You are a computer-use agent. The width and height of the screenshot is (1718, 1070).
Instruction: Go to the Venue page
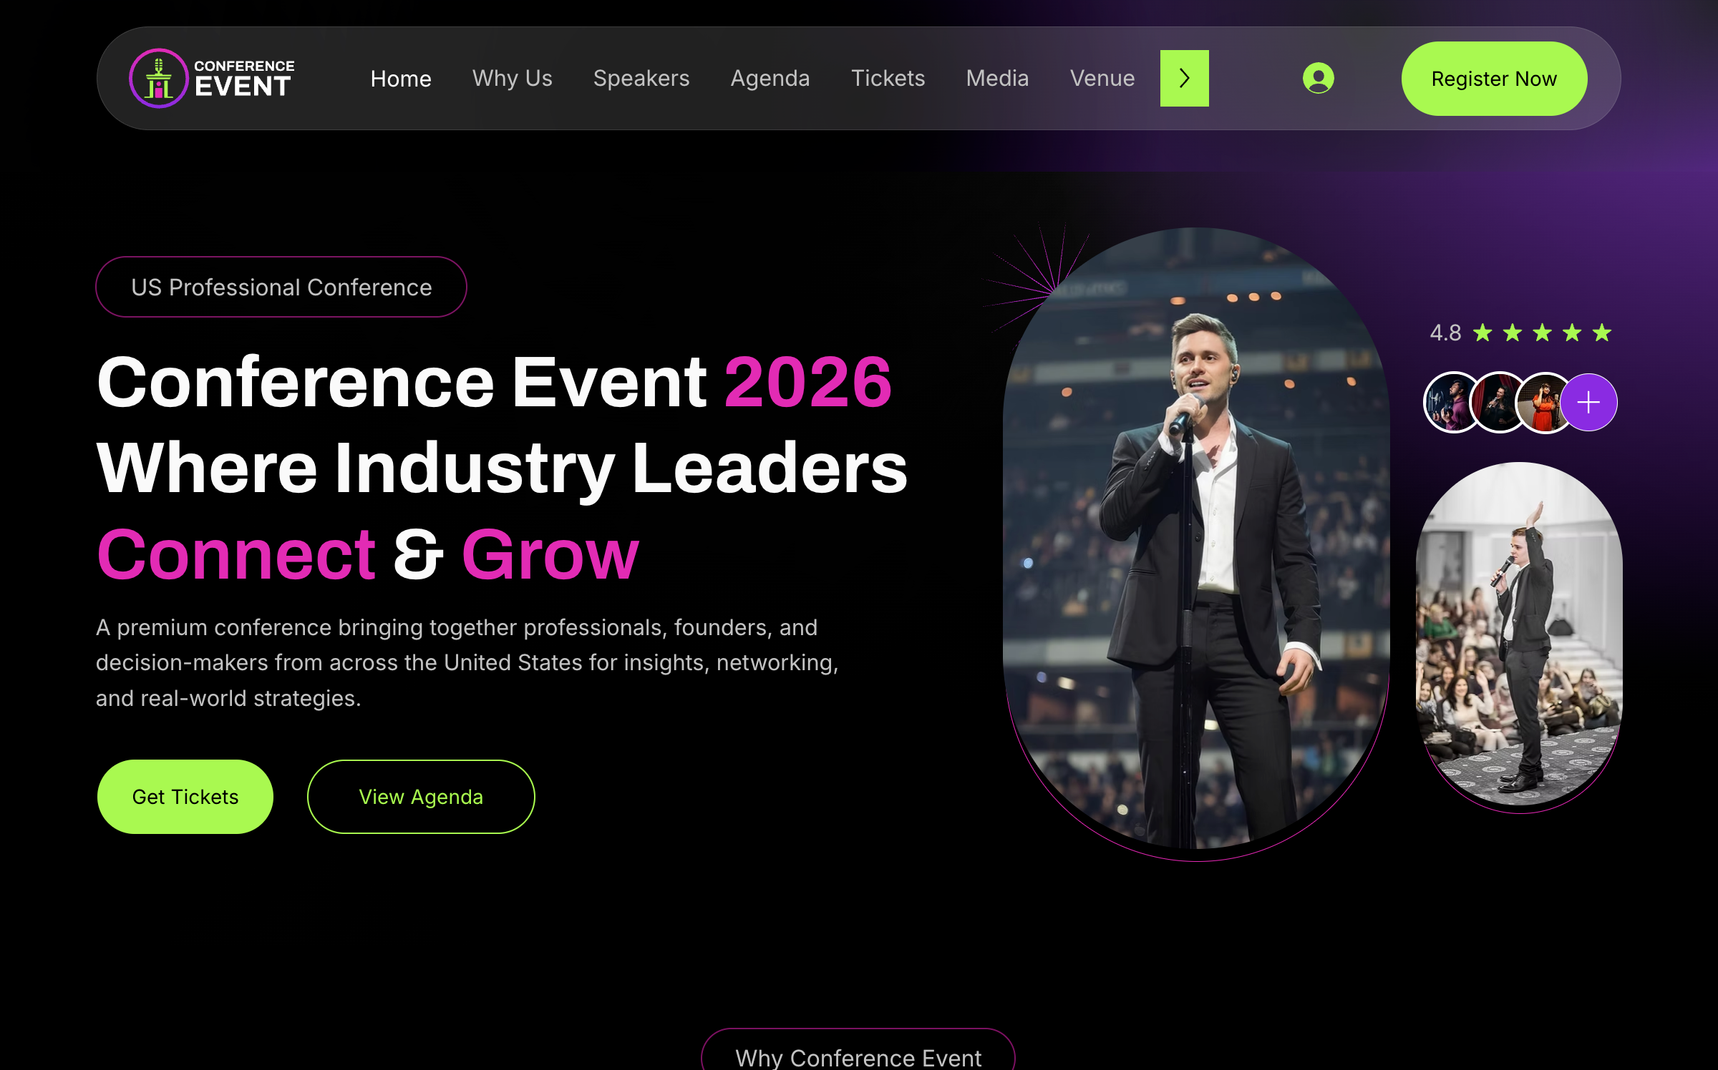coord(1102,79)
